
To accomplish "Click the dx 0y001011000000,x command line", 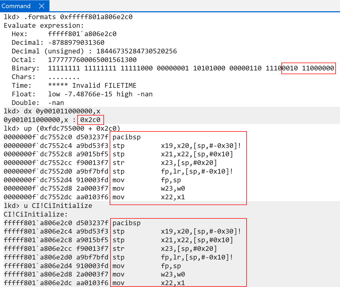I will (x=62, y=111).
